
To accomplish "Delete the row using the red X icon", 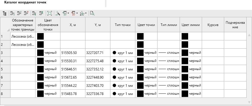I will (26, 13).
